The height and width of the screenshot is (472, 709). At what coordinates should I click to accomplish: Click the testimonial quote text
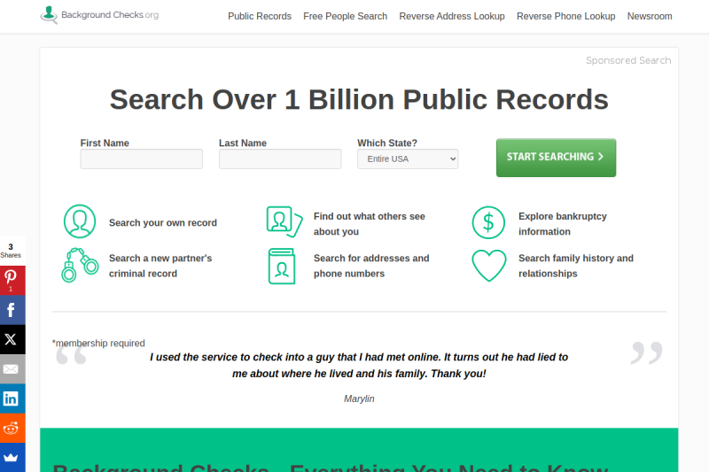click(x=359, y=366)
